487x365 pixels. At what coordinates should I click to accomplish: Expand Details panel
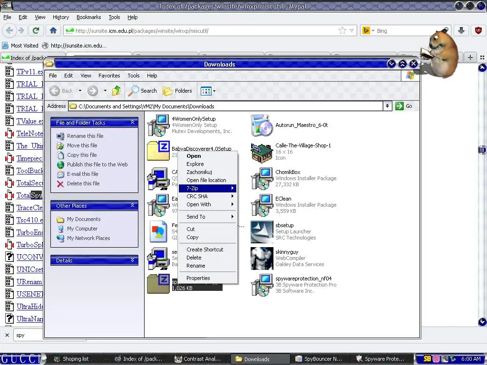pos(132,260)
